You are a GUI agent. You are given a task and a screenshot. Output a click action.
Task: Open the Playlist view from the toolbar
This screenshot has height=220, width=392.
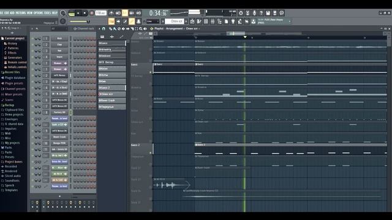coord(192,21)
